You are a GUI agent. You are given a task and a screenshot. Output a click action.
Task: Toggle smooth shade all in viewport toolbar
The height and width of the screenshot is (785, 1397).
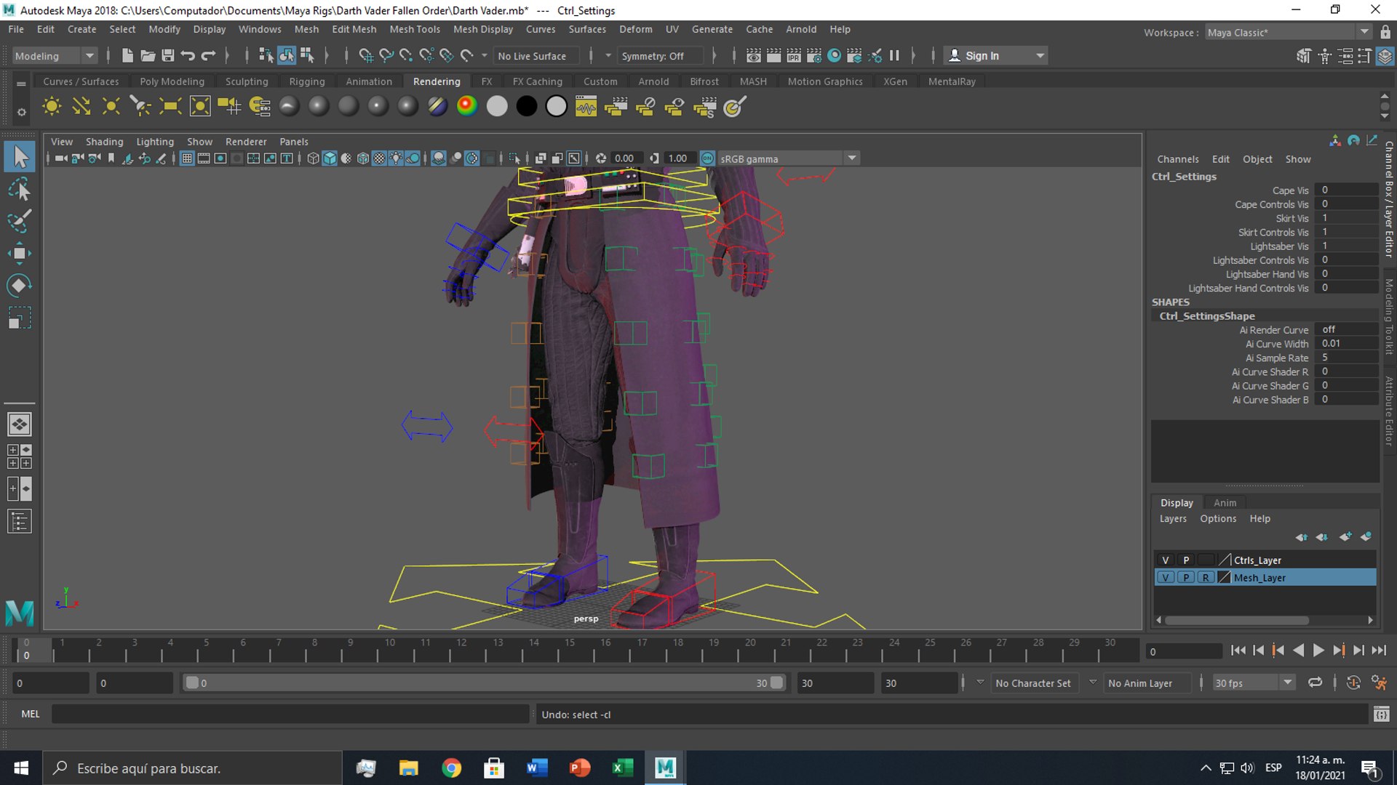point(330,158)
